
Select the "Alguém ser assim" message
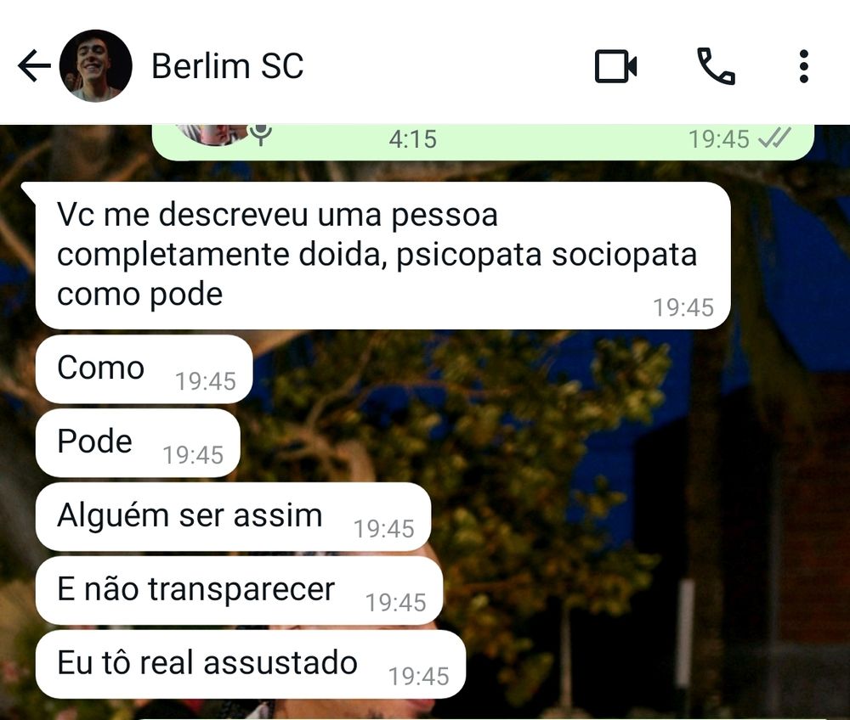pos(233,517)
